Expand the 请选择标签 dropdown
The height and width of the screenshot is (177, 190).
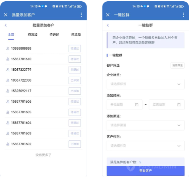146,84
